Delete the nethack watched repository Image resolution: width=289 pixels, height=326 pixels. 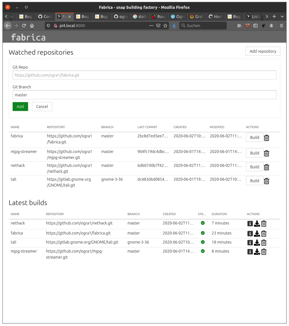pyautogui.click(x=266, y=167)
